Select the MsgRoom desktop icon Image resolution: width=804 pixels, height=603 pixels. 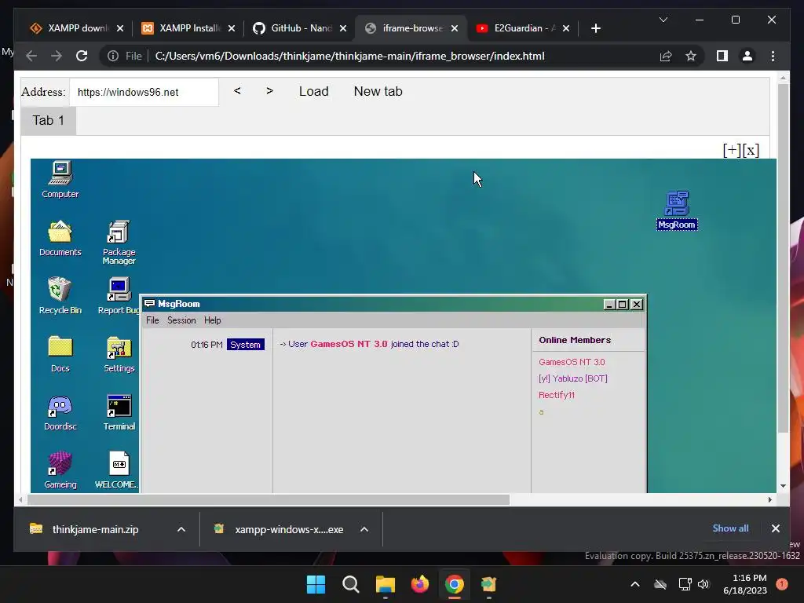(677, 210)
